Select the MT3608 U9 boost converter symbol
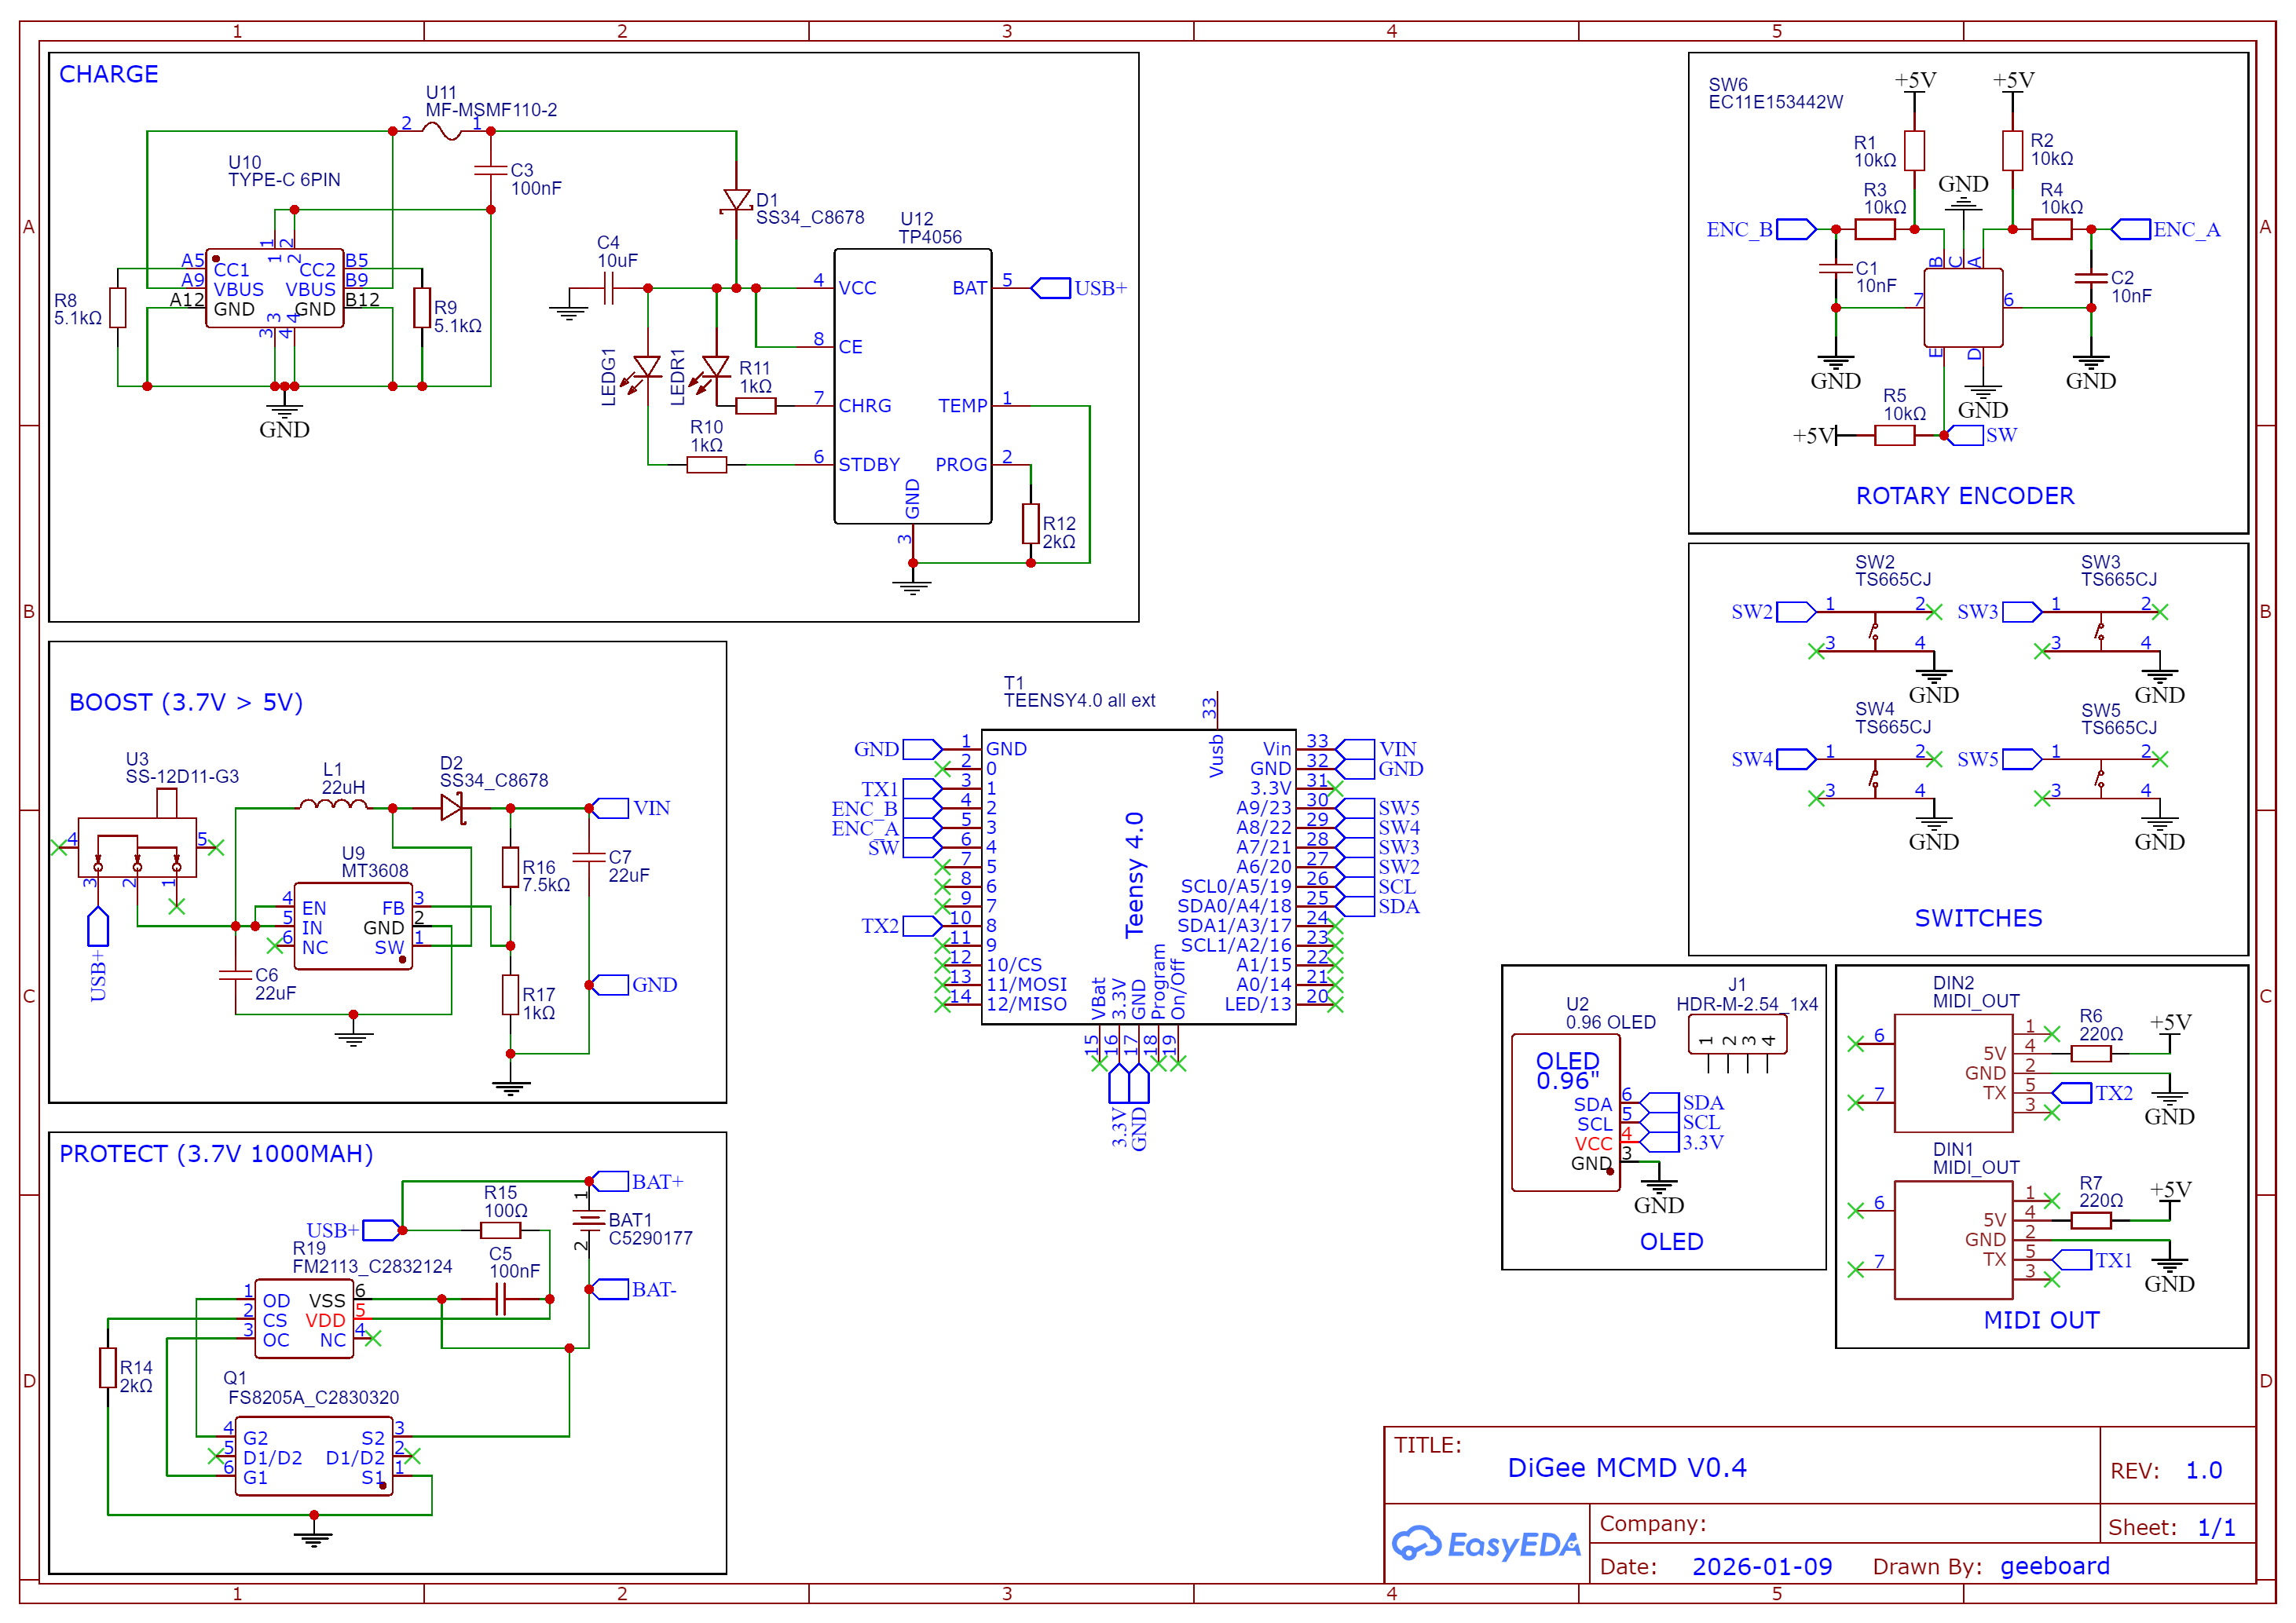Image resolution: width=2296 pixels, height=1623 pixels. 353,927
